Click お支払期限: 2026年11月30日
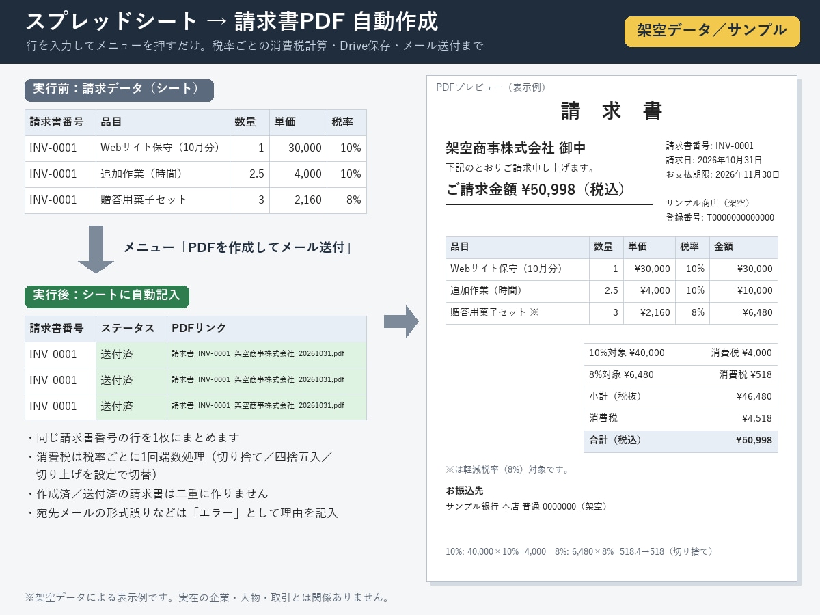 pos(723,174)
